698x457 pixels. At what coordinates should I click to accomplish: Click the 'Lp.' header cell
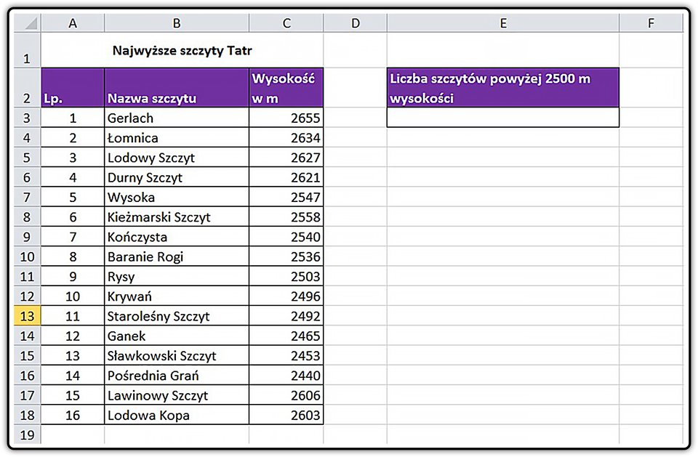73,88
